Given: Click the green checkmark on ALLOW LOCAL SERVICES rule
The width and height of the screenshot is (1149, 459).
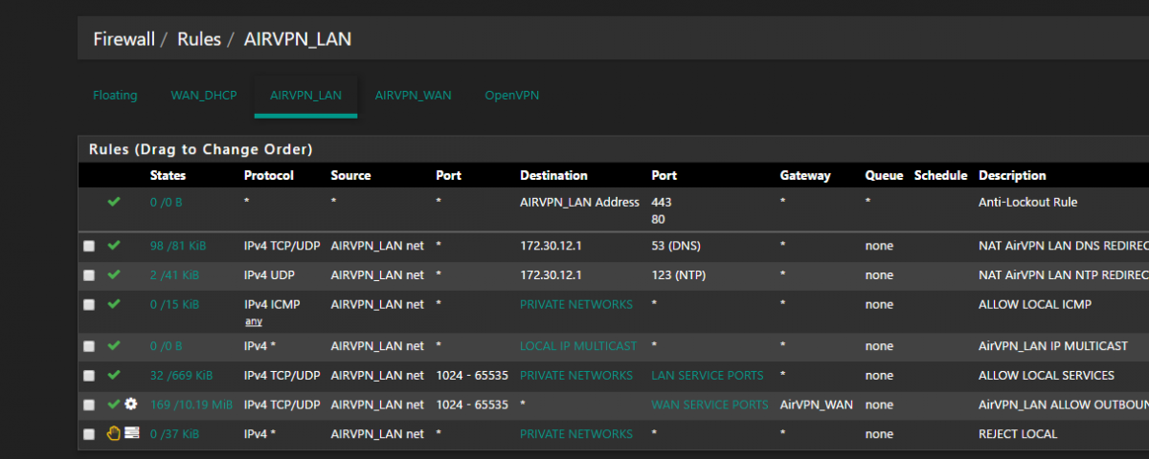Looking at the screenshot, I should point(114,376).
